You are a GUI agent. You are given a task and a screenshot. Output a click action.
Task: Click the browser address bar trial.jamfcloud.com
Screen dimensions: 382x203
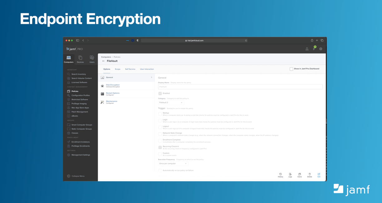(194, 40)
